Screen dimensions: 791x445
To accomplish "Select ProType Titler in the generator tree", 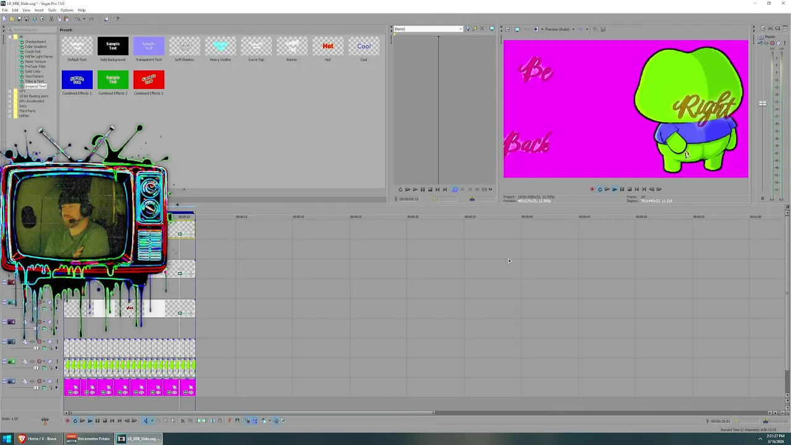I will (35, 67).
